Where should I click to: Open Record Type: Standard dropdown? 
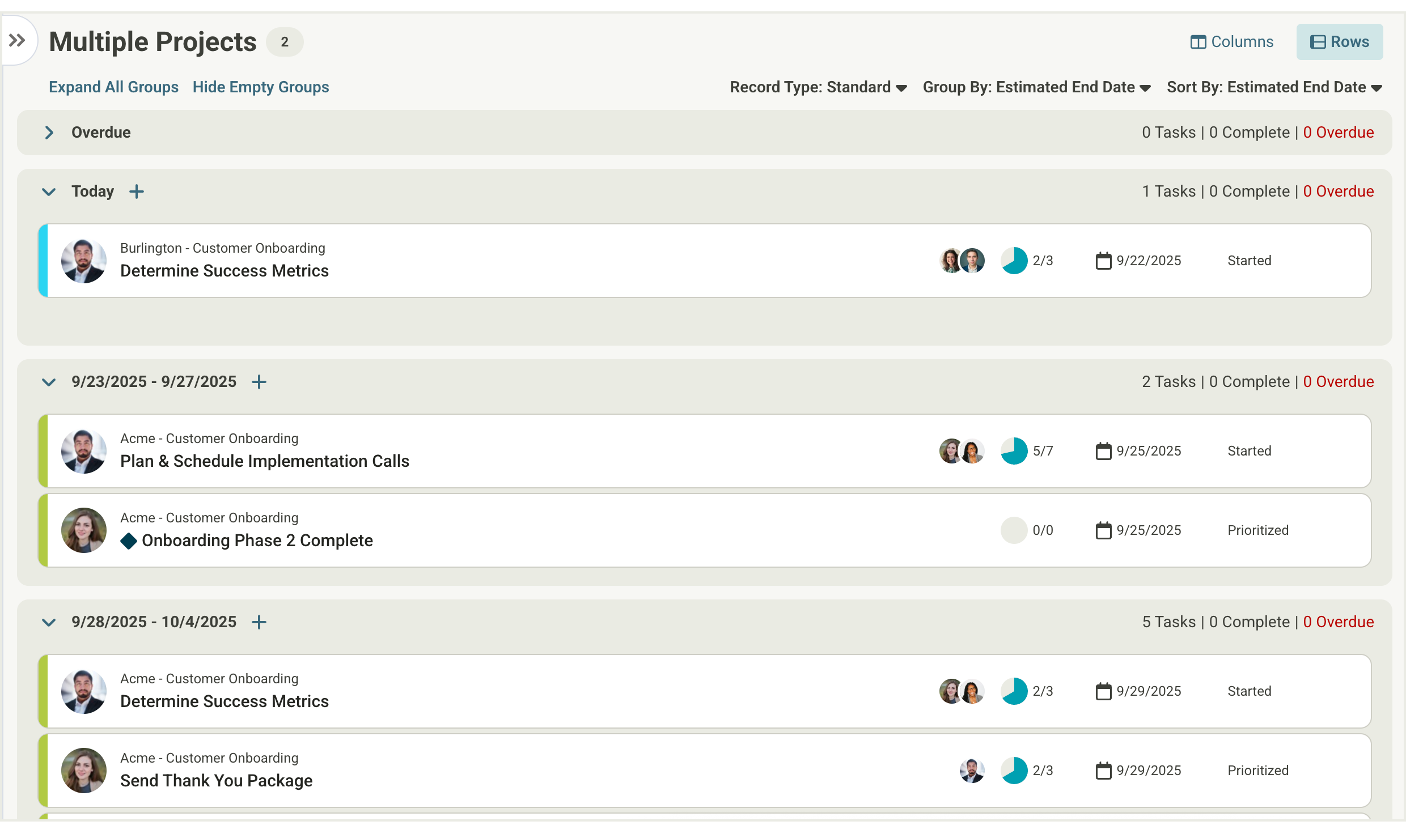click(819, 87)
